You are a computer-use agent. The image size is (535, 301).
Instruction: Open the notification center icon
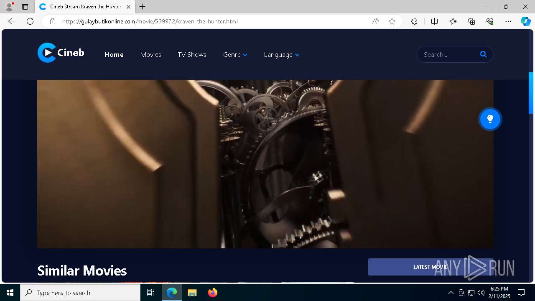pos(521,293)
